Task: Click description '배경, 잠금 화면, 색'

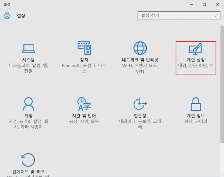Action: [x=196, y=66]
